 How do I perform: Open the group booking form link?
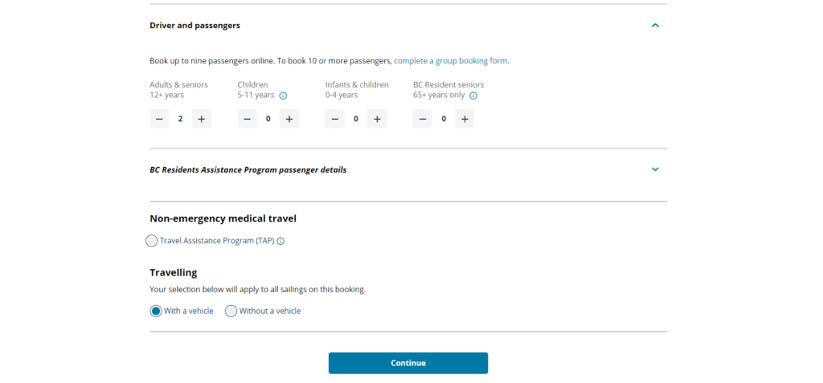pos(451,61)
